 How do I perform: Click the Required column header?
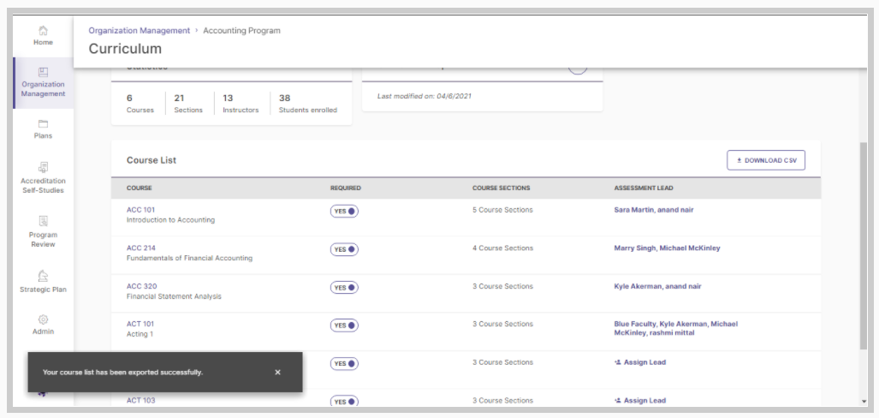[x=345, y=188]
